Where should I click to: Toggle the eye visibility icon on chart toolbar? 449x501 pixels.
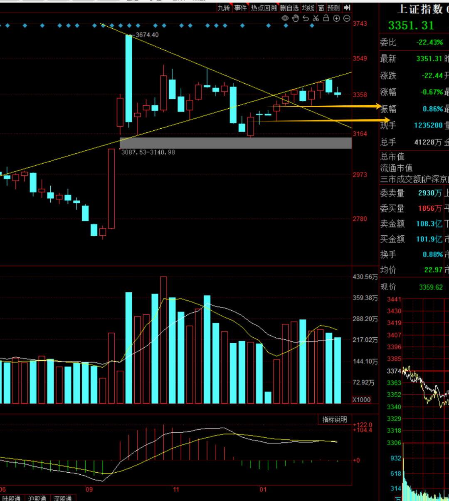(x=285, y=18)
